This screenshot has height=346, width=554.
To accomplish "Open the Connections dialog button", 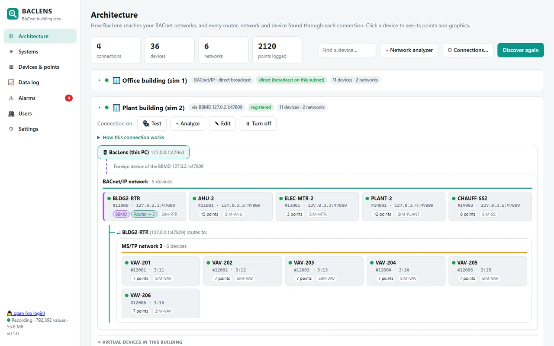I will [x=468, y=50].
